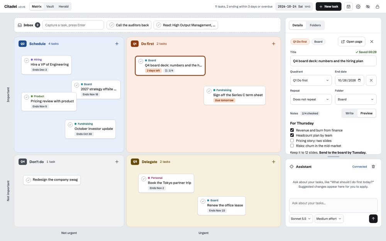The height and width of the screenshot is (241, 386).
Task: Mark Book the Tokyo partner trip complete
Action: pos(144,179)
